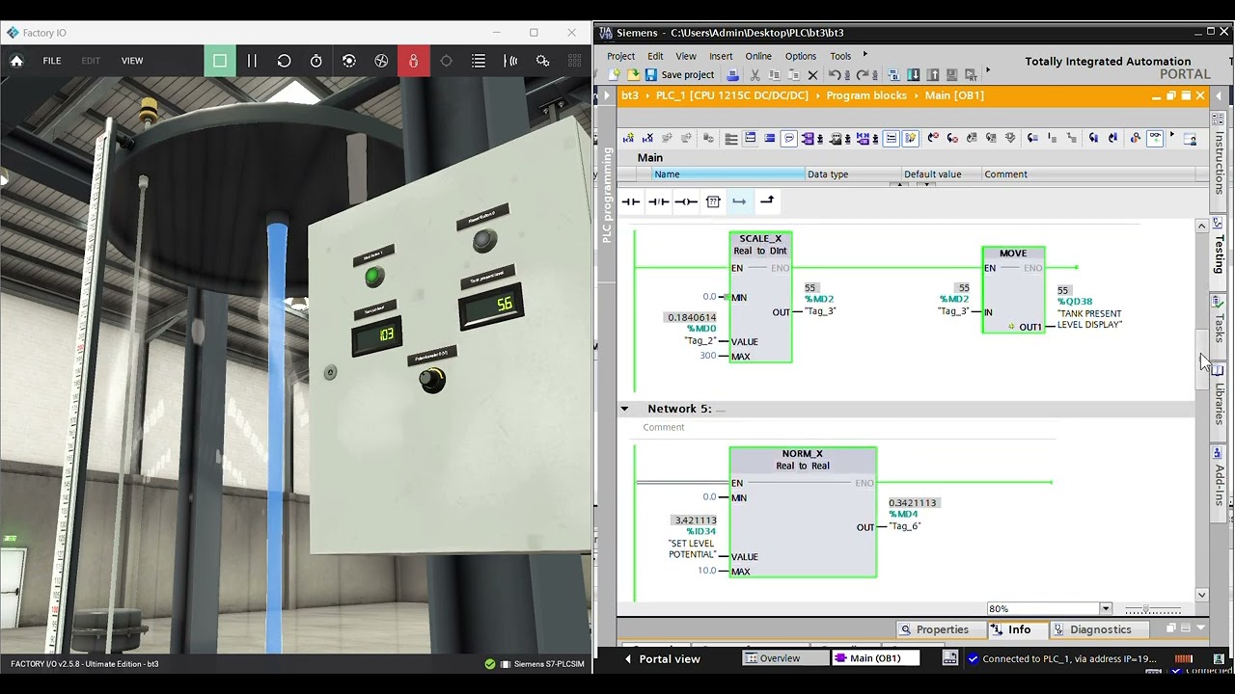Sort the interface table by Name column
The height and width of the screenshot is (694, 1235).
[x=728, y=174]
